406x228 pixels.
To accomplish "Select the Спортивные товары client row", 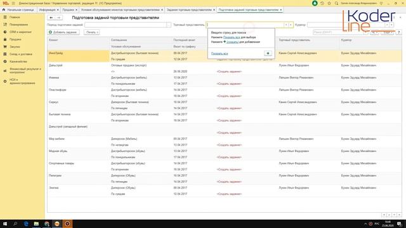I will (225, 167).
